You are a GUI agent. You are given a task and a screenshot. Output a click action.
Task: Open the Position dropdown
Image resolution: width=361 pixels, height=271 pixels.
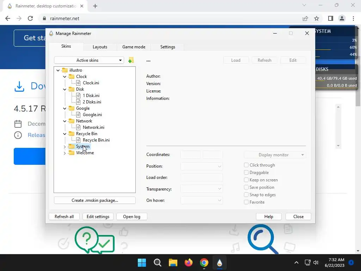coord(201,166)
